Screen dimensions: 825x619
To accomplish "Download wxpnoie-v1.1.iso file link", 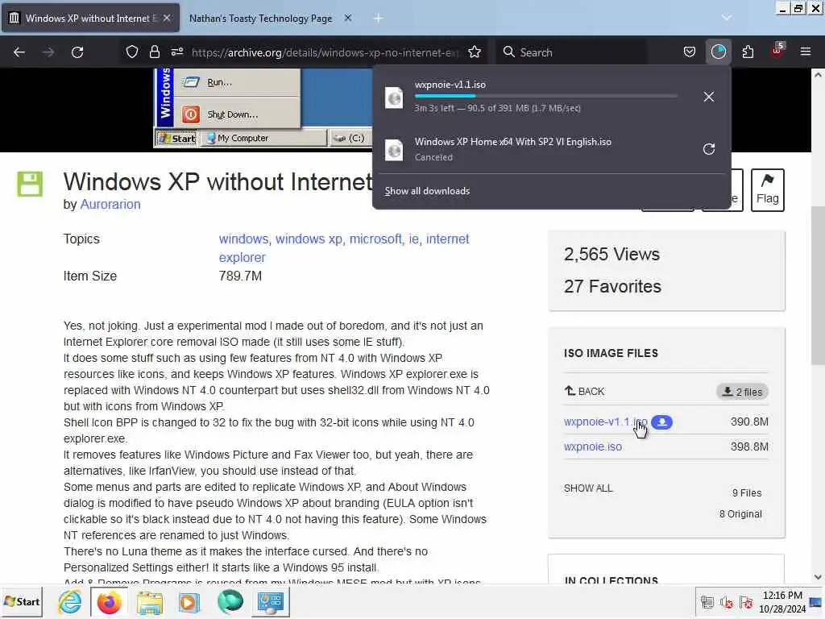I will pyautogui.click(x=605, y=422).
